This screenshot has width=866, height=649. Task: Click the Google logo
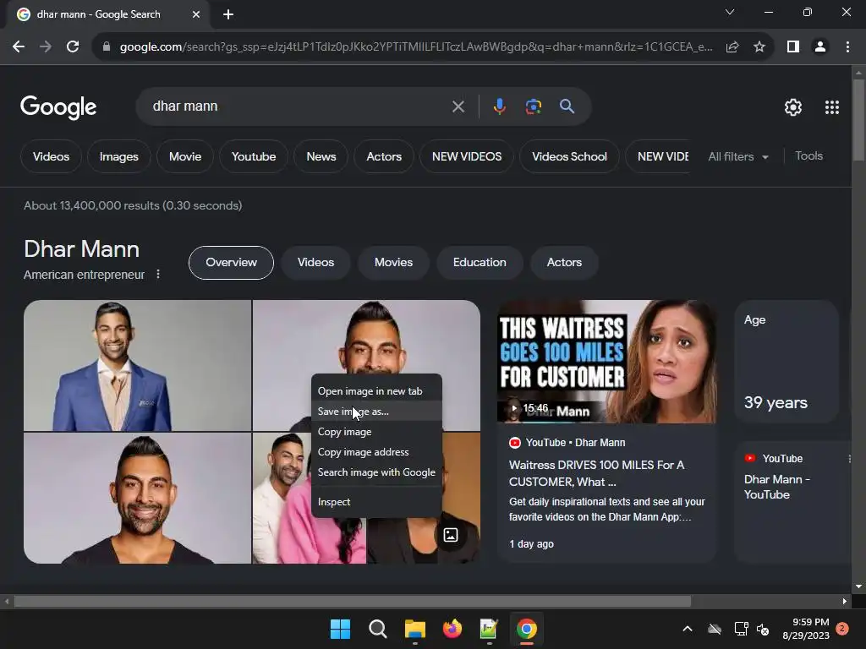click(58, 107)
